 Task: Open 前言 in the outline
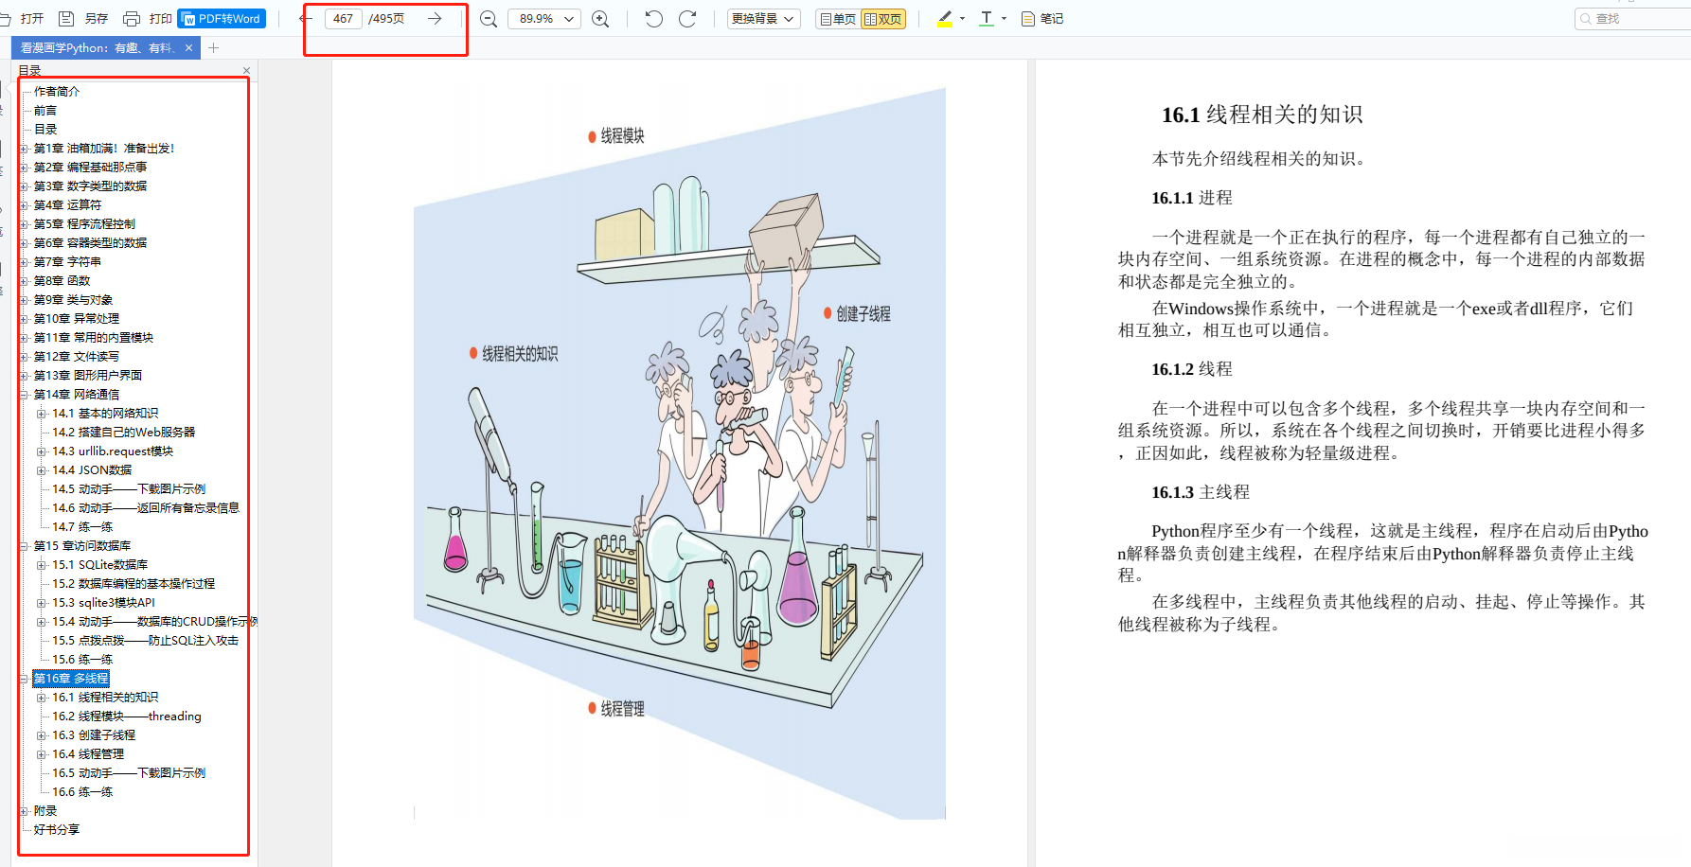[45, 111]
